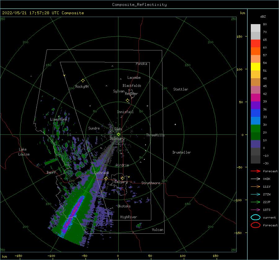Click the RedDeer city label

131,94
